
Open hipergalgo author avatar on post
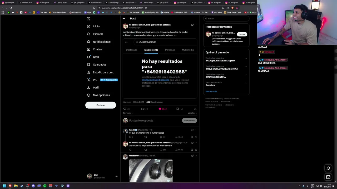coord(125,26)
